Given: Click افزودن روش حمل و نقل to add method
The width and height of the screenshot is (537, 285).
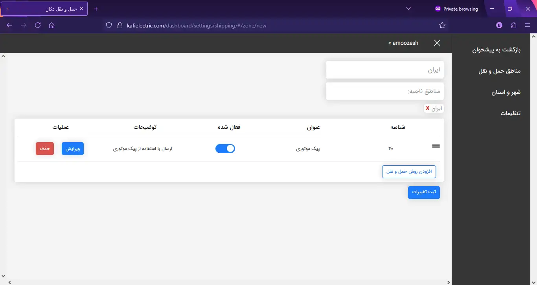Looking at the screenshot, I should pos(409,172).
